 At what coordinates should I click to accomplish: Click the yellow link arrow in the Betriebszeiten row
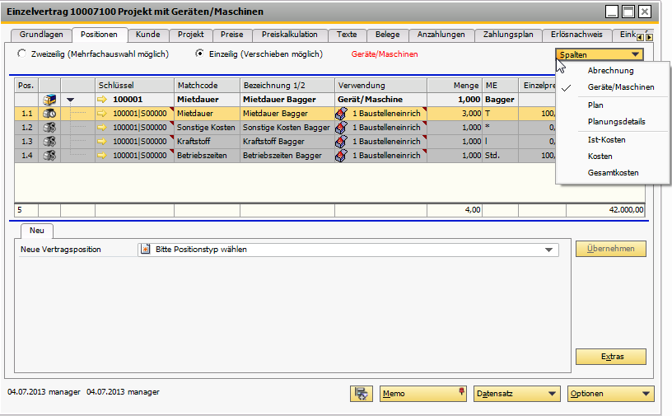[102, 156]
